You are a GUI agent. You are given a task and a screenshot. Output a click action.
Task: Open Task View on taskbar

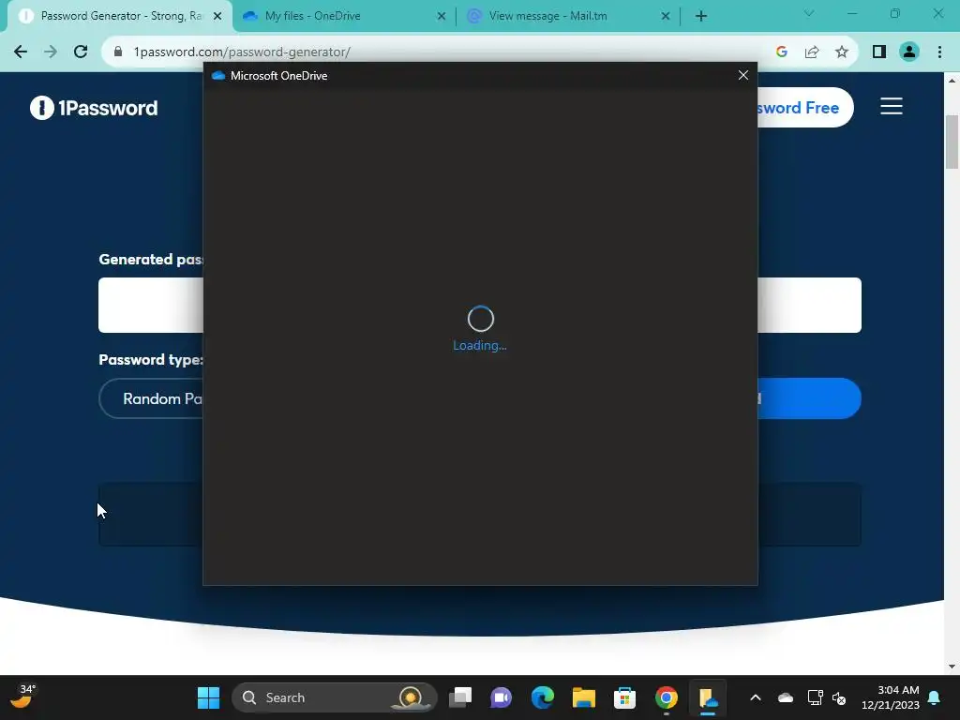coord(460,697)
